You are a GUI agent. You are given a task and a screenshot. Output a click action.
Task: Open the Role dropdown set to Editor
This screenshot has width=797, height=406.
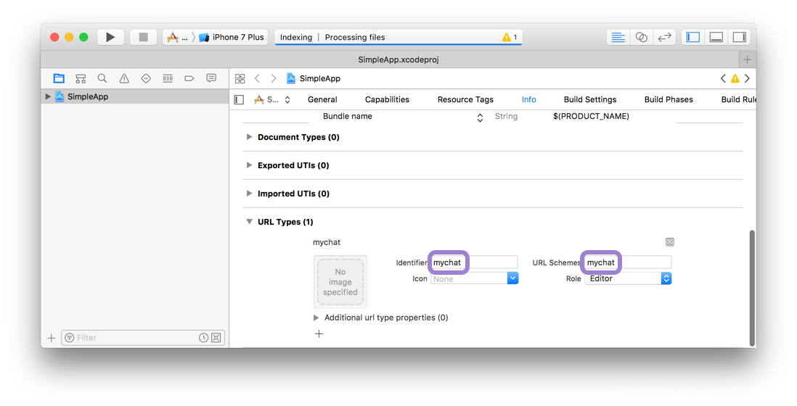tap(628, 278)
